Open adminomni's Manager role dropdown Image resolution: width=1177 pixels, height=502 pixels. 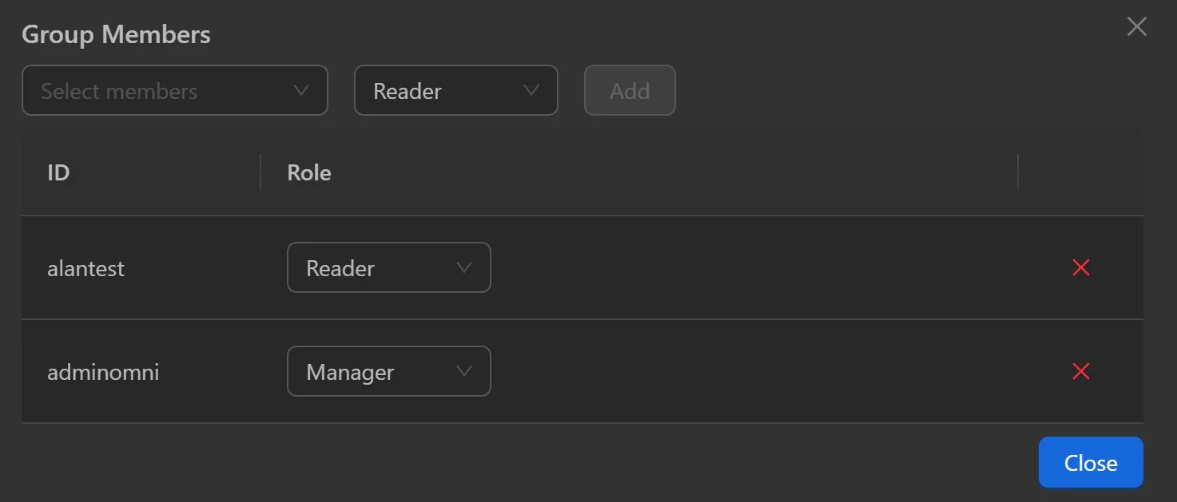(388, 371)
